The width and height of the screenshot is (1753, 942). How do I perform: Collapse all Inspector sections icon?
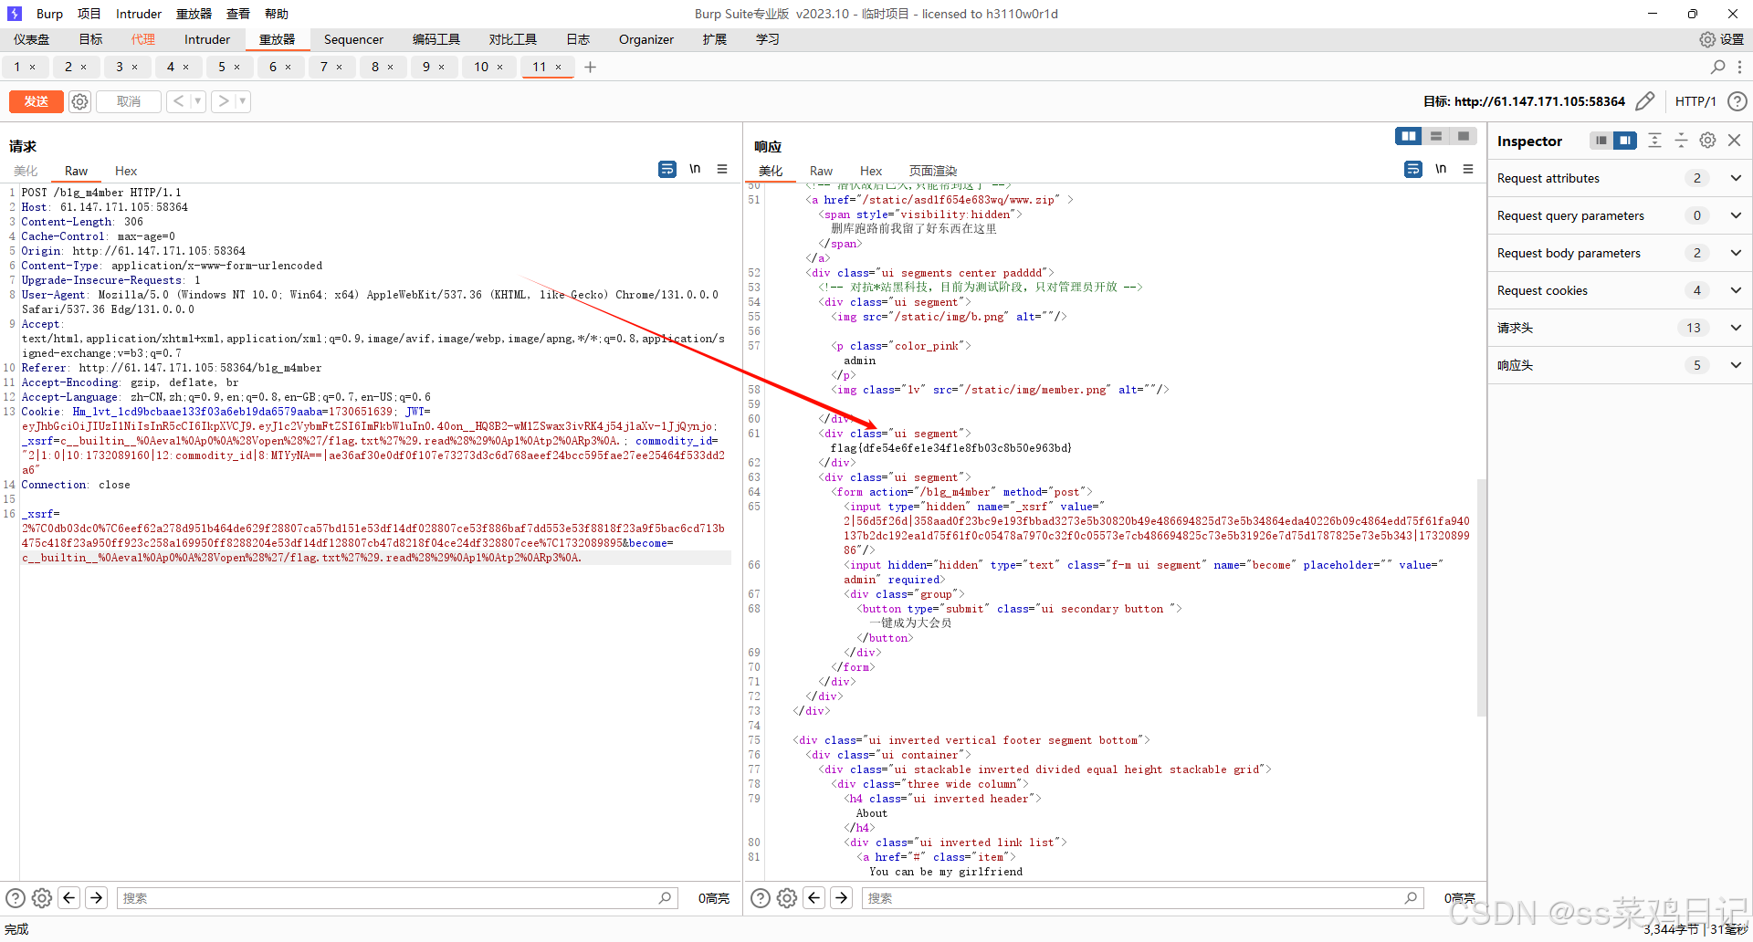1681,141
